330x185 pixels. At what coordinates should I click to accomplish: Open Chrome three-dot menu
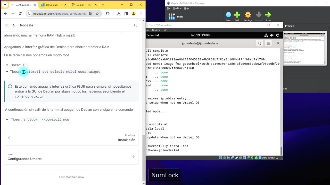[141, 14]
